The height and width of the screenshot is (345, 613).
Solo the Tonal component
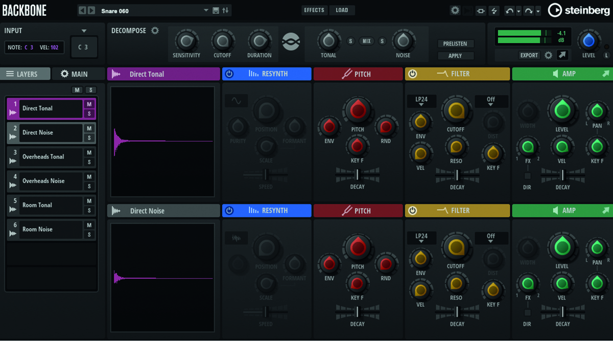point(350,41)
